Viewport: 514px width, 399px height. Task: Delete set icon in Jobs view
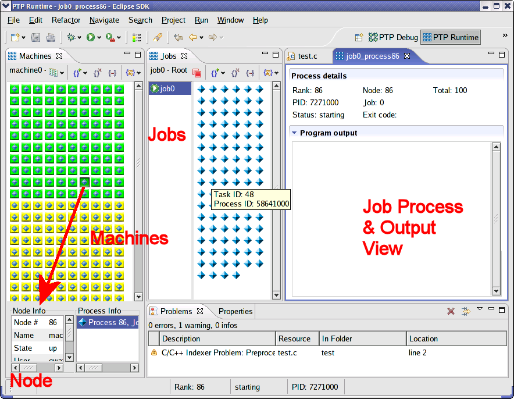[x=235, y=73]
